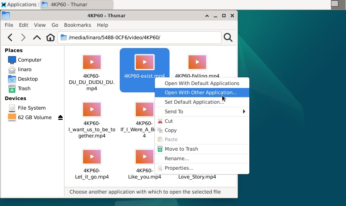Screen dimensions: 346x206
Task: Choose Open With Default Applications
Action: tap(202, 83)
